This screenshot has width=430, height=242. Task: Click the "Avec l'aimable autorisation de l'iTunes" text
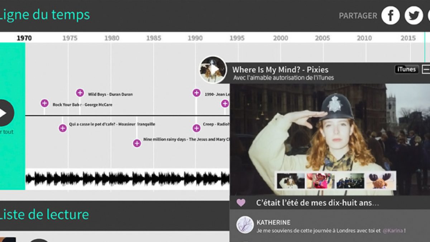[x=283, y=77]
